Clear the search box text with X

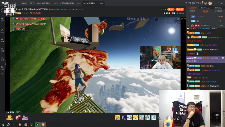point(31,3)
